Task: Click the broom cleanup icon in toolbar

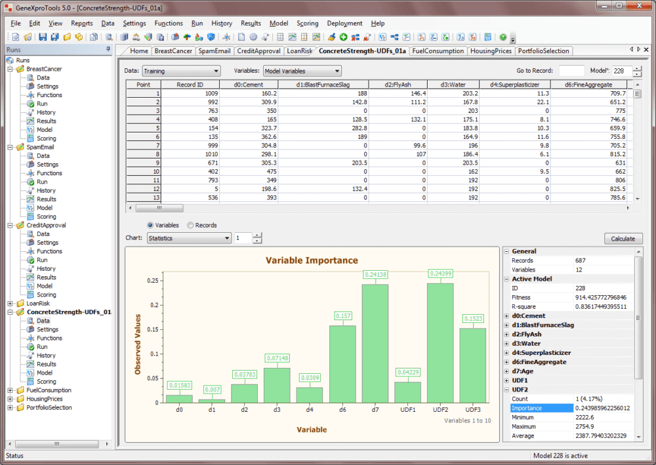Action: (x=332, y=37)
